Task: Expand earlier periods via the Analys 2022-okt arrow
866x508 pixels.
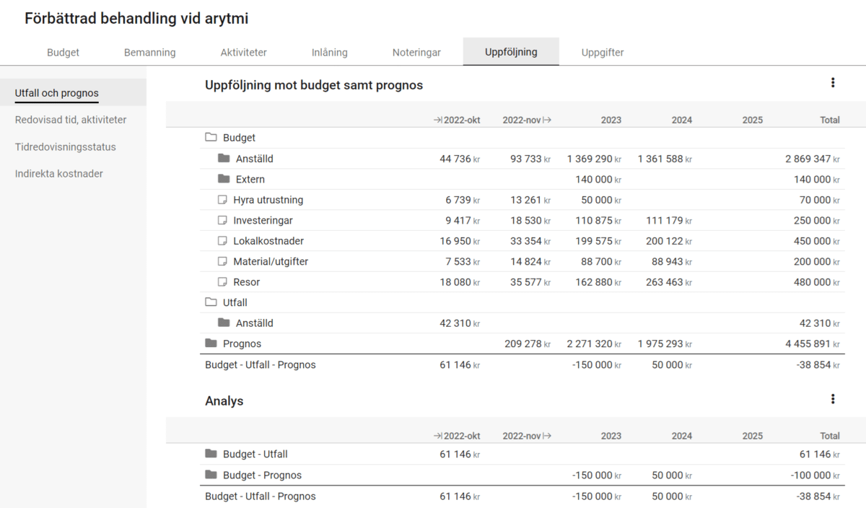Action: 438,435
